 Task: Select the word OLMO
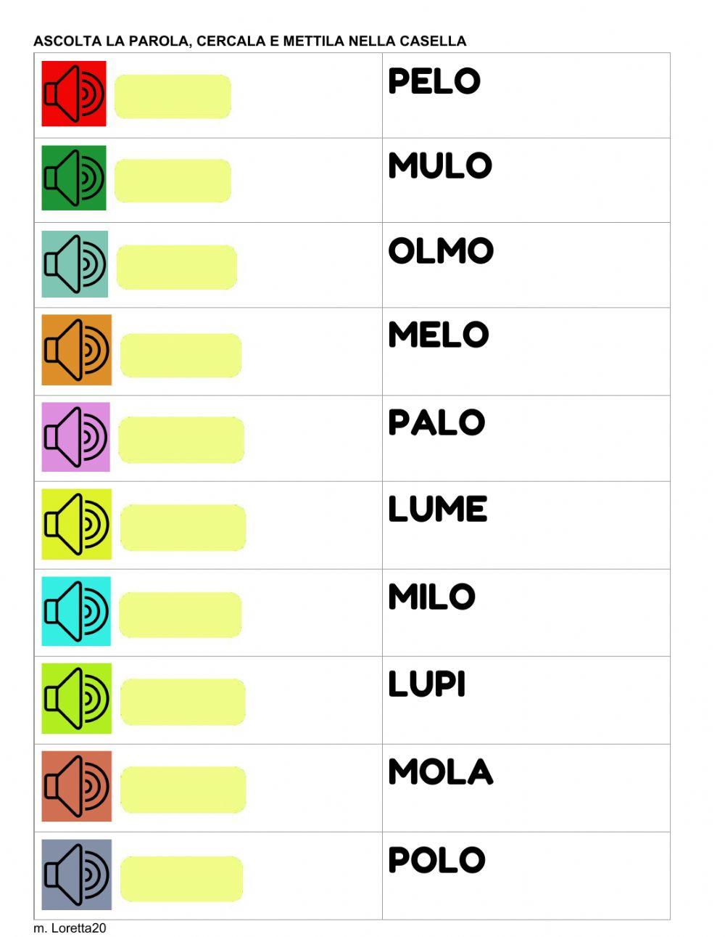[441, 251]
